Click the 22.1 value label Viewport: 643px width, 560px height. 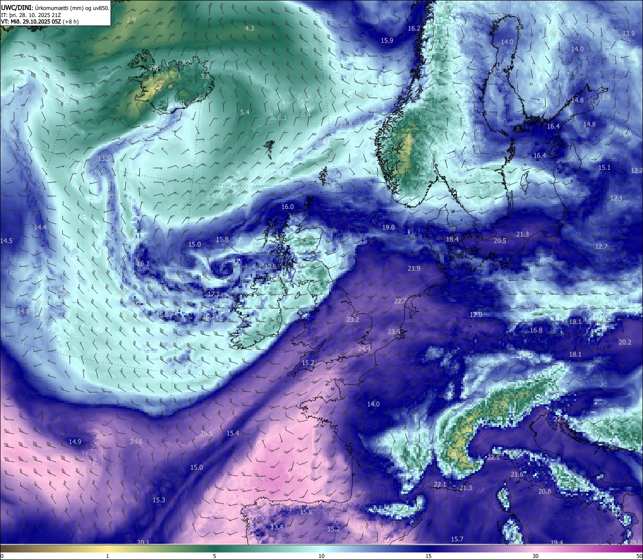tap(440, 484)
